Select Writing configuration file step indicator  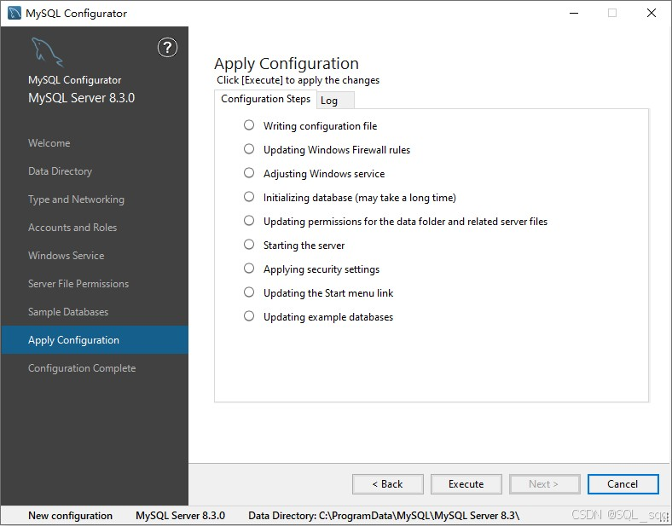249,125
